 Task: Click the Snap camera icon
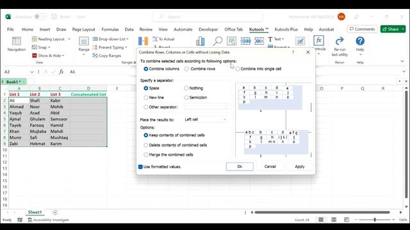click(34, 47)
